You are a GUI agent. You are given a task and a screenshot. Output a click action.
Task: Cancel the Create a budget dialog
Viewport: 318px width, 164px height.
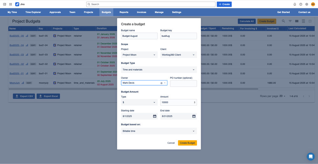click(x=171, y=143)
